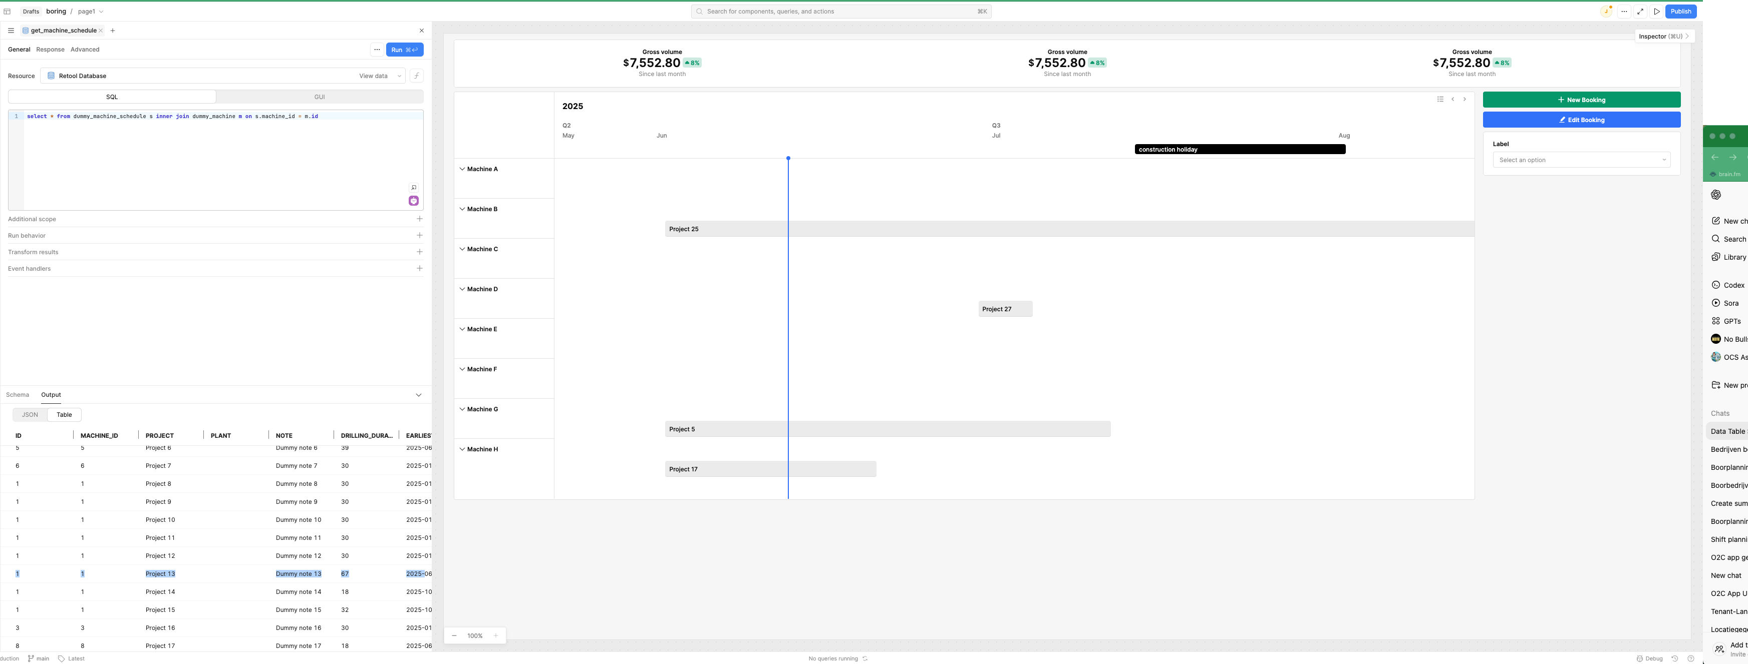This screenshot has height=664, width=1748.
Task: Click Search in ChatGPT sidebar
Action: 1728,239
